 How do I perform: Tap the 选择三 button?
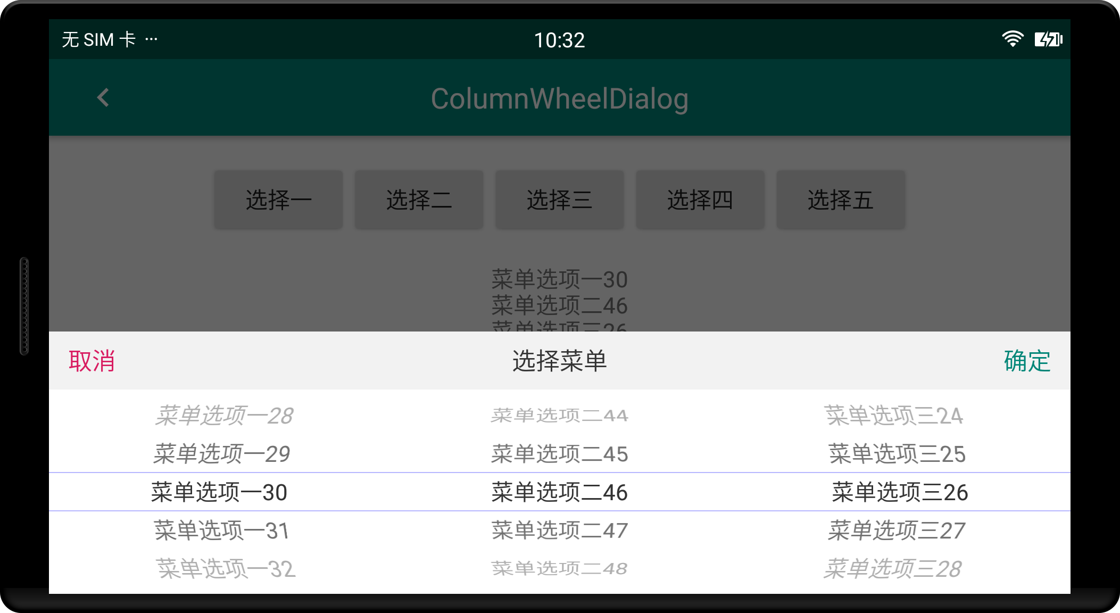[x=559, y=200]
